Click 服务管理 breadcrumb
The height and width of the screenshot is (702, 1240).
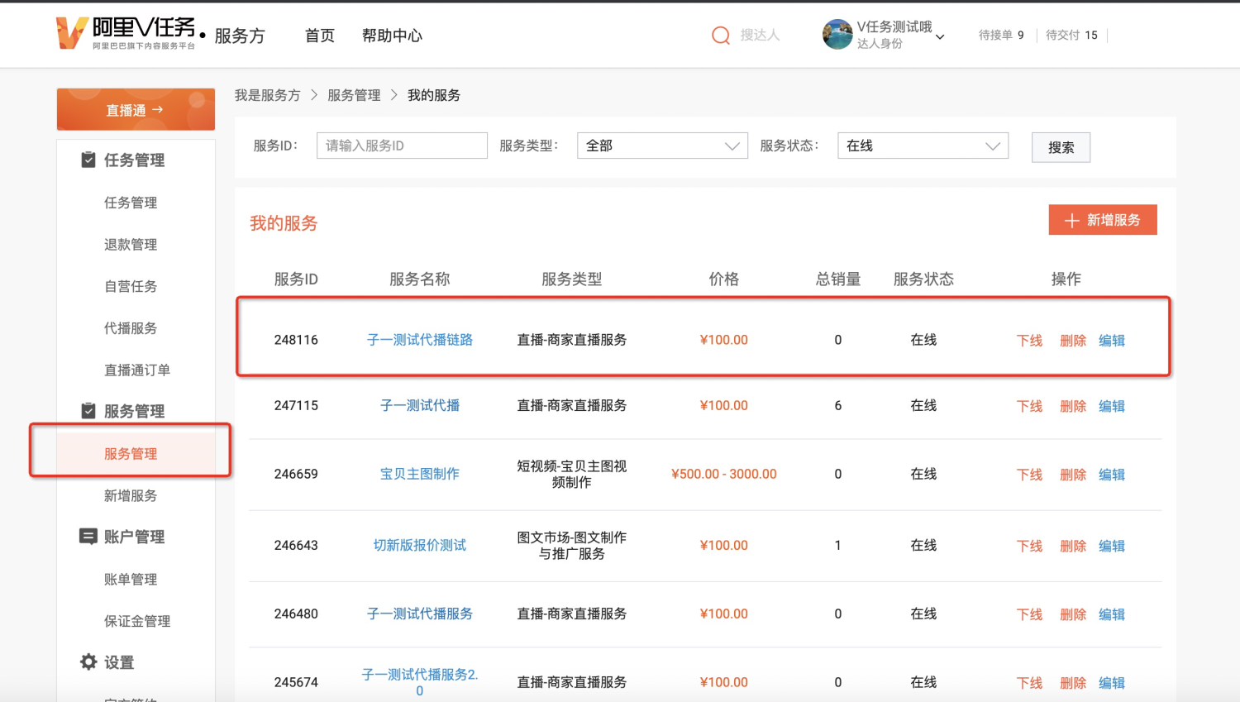tap(355, 95)
